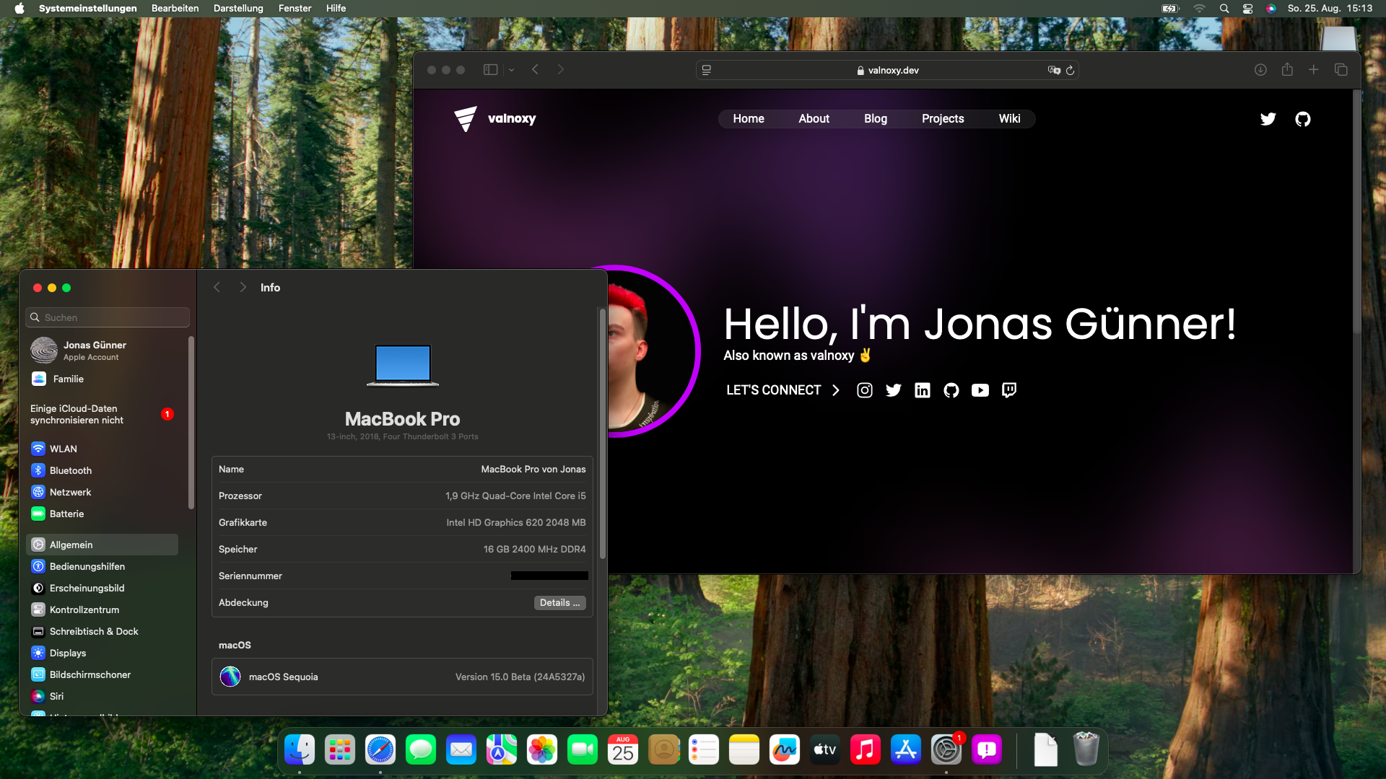The width and height of the screenshot is (1386, 779).
Task: Click Projects link in valnoxy.dev navbar
Action: point(942,118)
